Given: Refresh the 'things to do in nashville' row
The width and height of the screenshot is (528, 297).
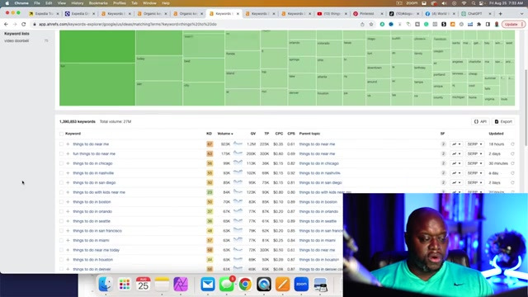Looking at the screenshot, I should point(512,173).
